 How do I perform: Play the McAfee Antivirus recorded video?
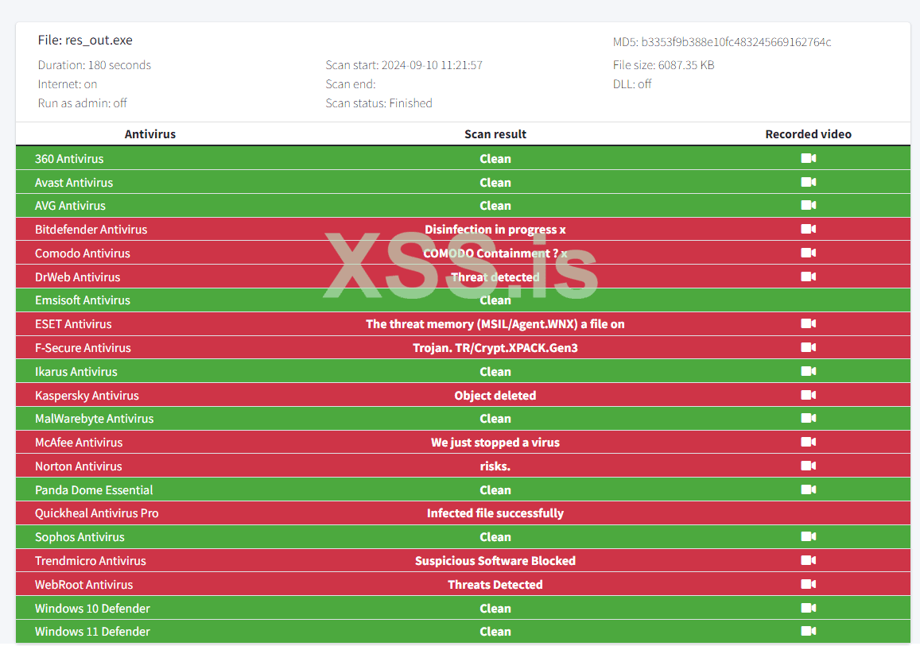(x=808, y=442)
